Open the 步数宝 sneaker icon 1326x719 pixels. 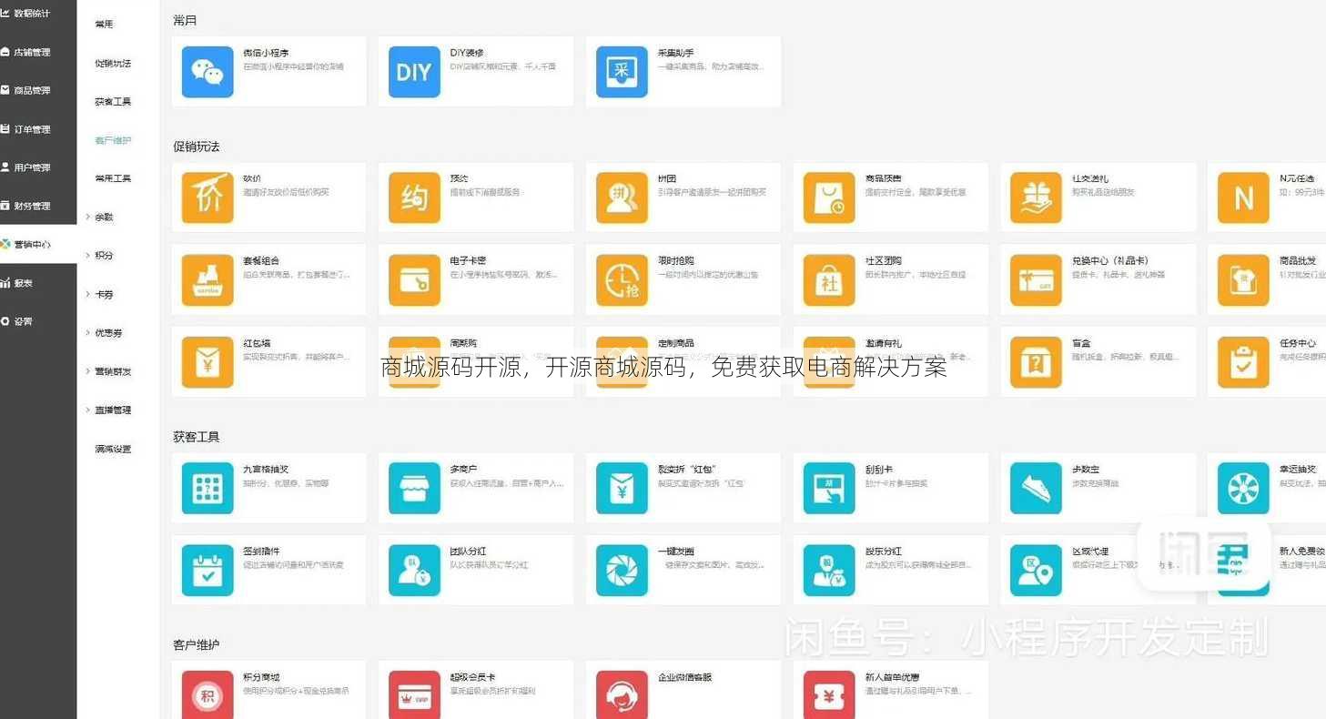coord(1036,488)
